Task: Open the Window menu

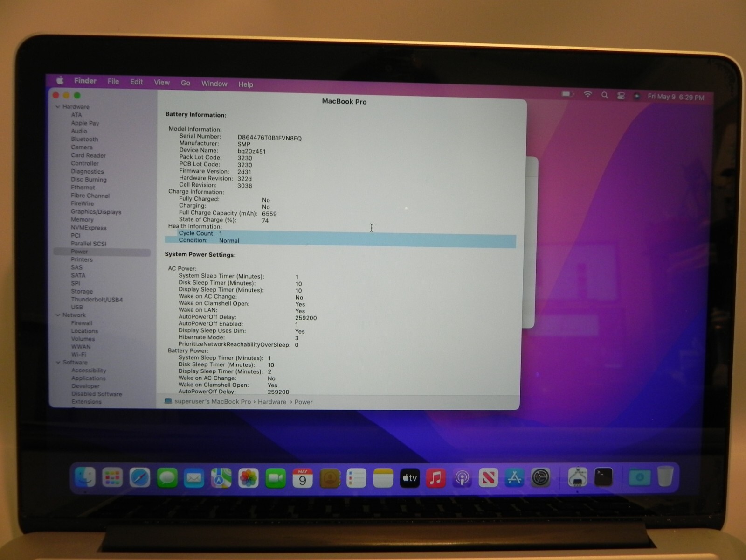Action: tap(214, 84)
